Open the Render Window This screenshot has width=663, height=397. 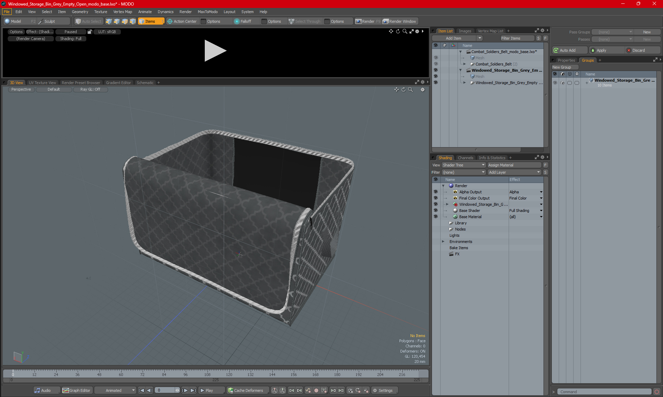click(400, 21)
